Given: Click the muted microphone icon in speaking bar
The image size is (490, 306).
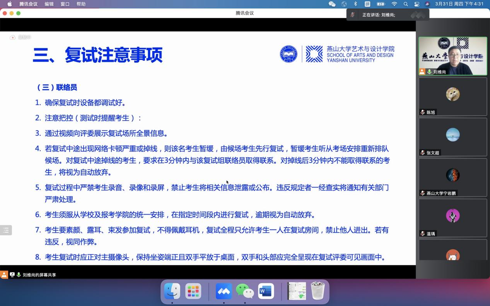Looking at the screenshot, I should pyautogui.click(x=352, y=15).
